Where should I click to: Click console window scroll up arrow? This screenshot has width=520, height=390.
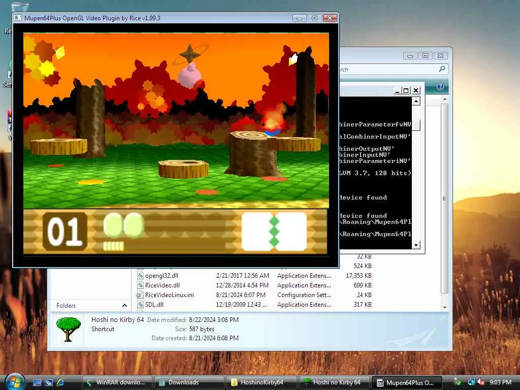point(416,101)
